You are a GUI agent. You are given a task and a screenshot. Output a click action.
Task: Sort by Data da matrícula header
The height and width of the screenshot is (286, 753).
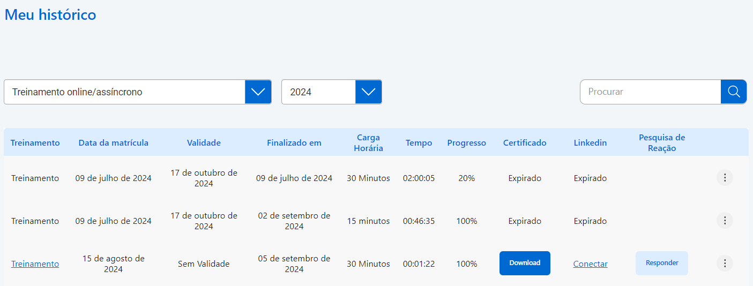click(x=114, y=143)
